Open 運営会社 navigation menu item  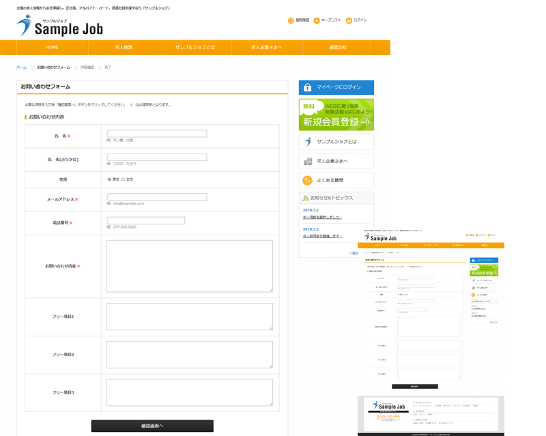(338, 47)
